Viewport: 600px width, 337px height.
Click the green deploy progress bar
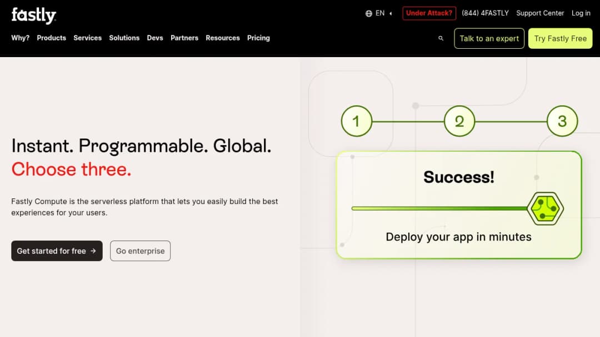point(439,208)
